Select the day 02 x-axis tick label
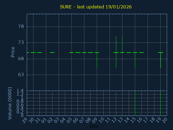 tap(51, 121)
